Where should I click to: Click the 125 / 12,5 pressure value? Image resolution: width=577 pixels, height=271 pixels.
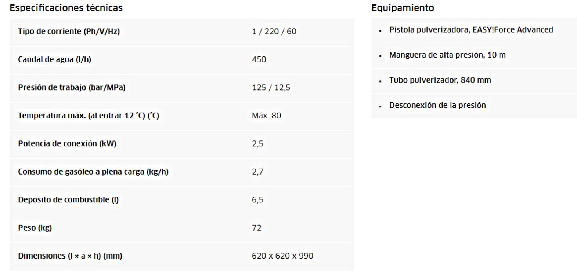coord(271,88)
